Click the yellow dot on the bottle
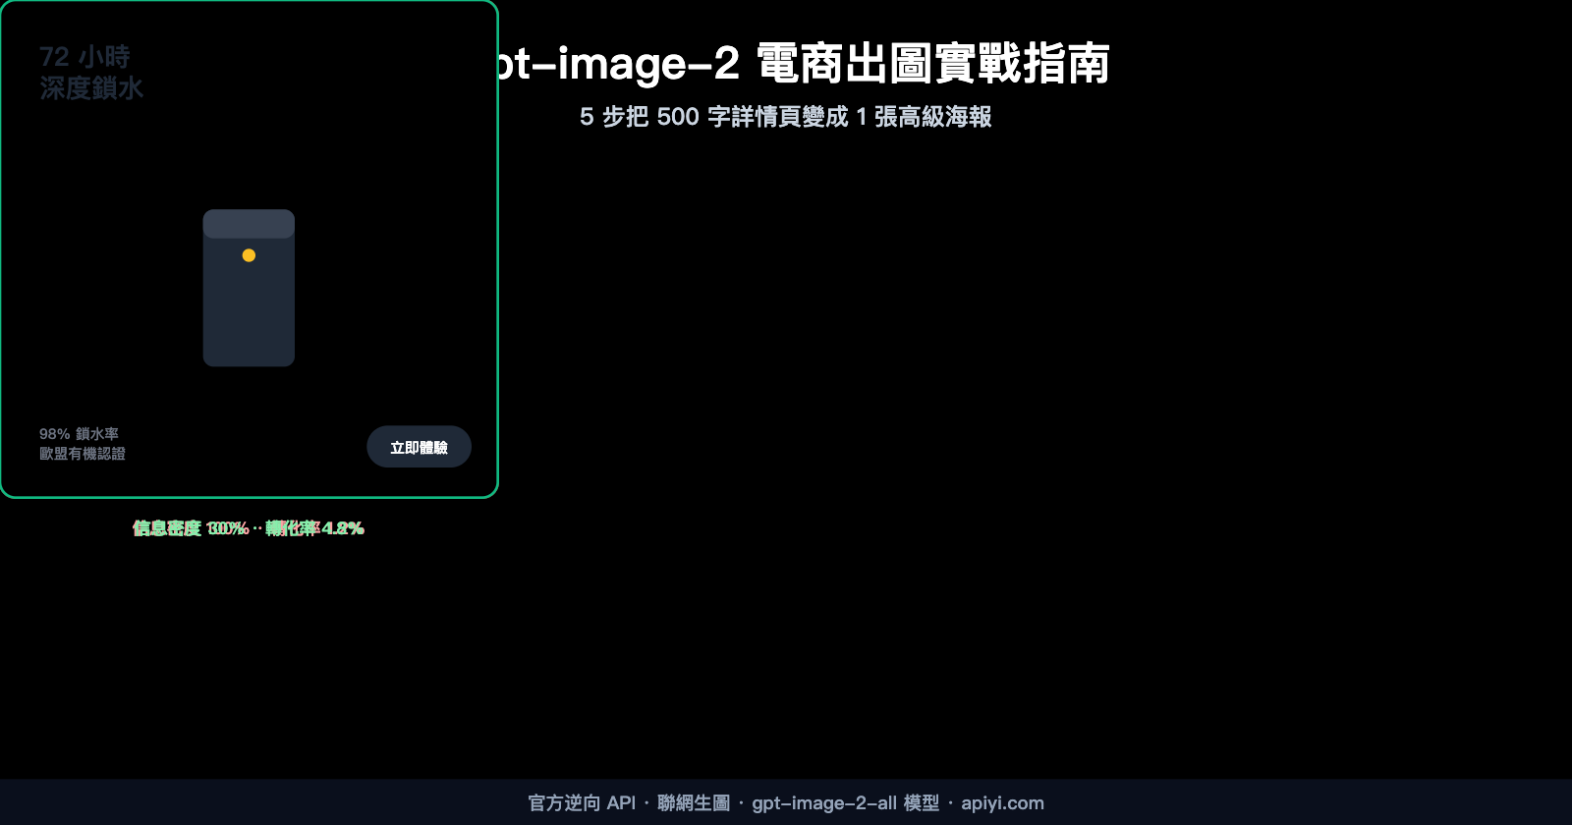The height and width of the screenshot is (825, 1572). tap(249, 255)
